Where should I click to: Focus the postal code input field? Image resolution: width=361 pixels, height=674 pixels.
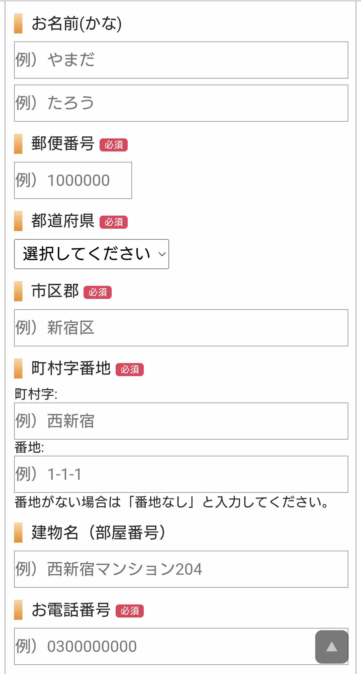click(73, 180)
